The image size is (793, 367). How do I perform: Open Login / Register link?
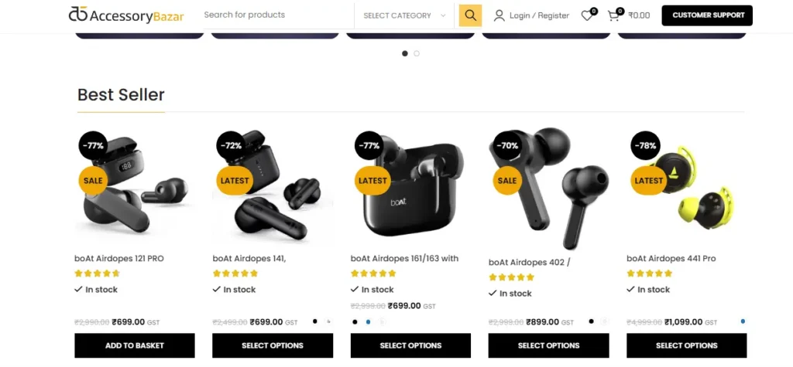click(539, 15)
